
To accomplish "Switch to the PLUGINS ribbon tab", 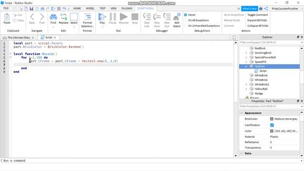I will (127, 9).
